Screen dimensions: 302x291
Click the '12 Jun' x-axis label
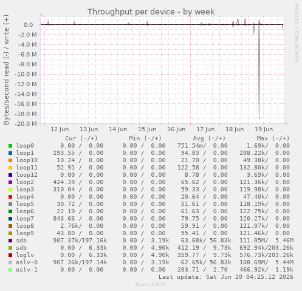(x=60, y=129)
